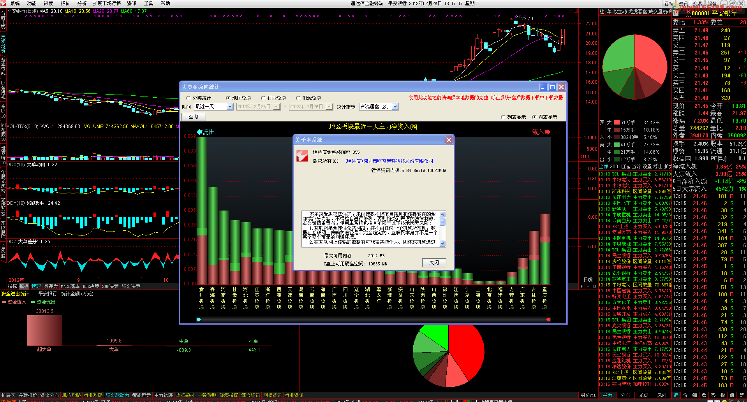The width and height of the screenshot is (747, 402).
Task: Select the 分类统计 radio button
Action: 189,98
